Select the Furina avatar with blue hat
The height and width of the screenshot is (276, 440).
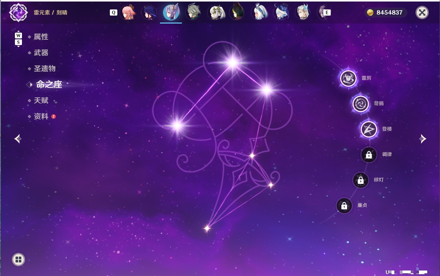[281, 13]
